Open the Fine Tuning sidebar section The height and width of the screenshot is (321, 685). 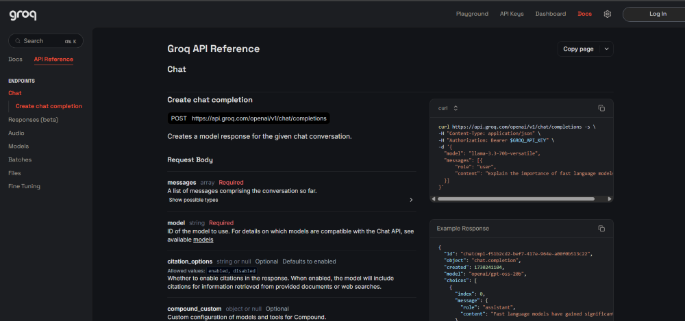pyautogui.click(x=24, y=186)
